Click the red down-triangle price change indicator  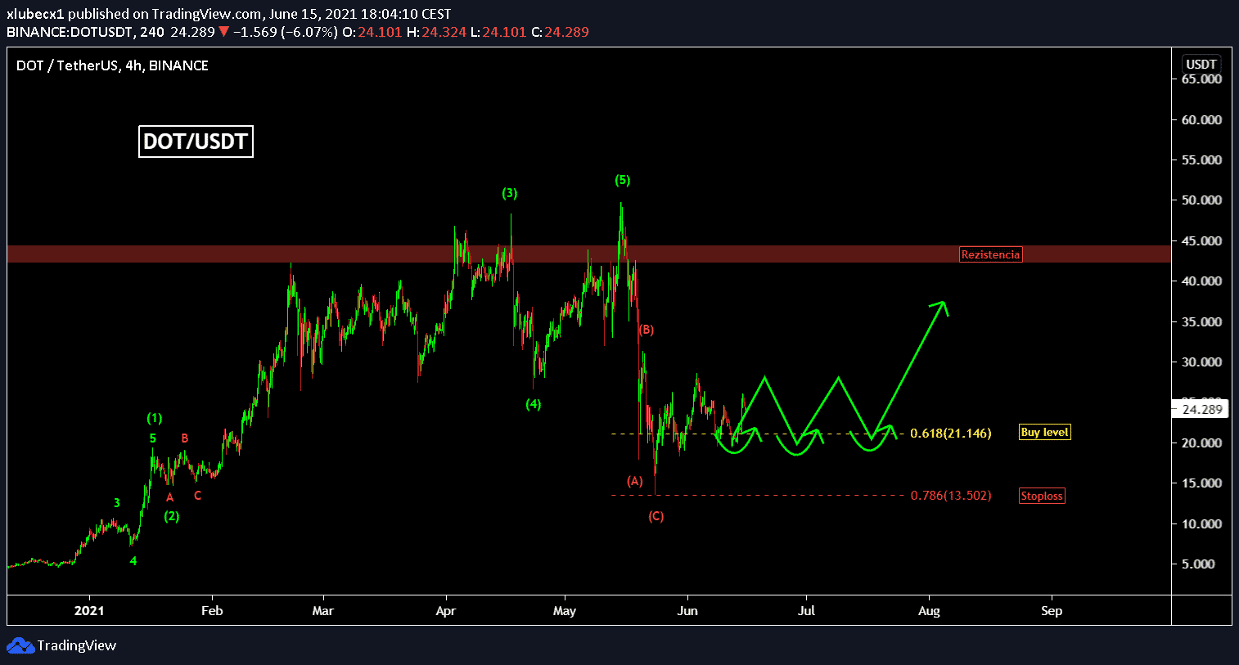point(223,33)
